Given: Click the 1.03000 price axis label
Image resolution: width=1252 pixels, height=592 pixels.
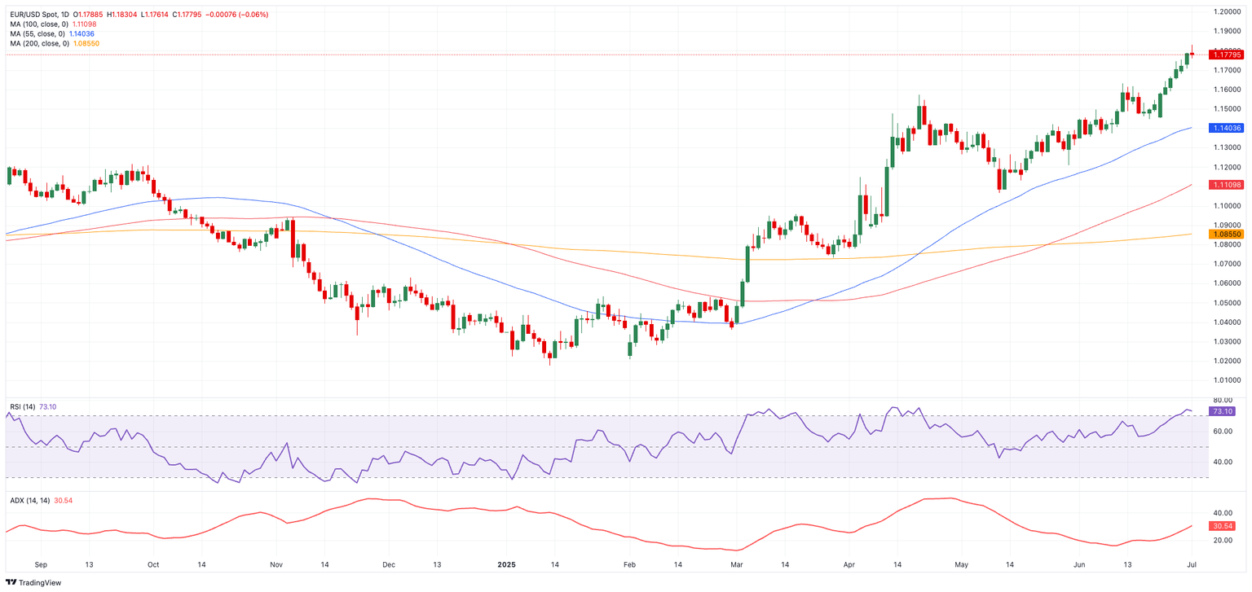Looking at the screenshot, I should click(1226, 341).
